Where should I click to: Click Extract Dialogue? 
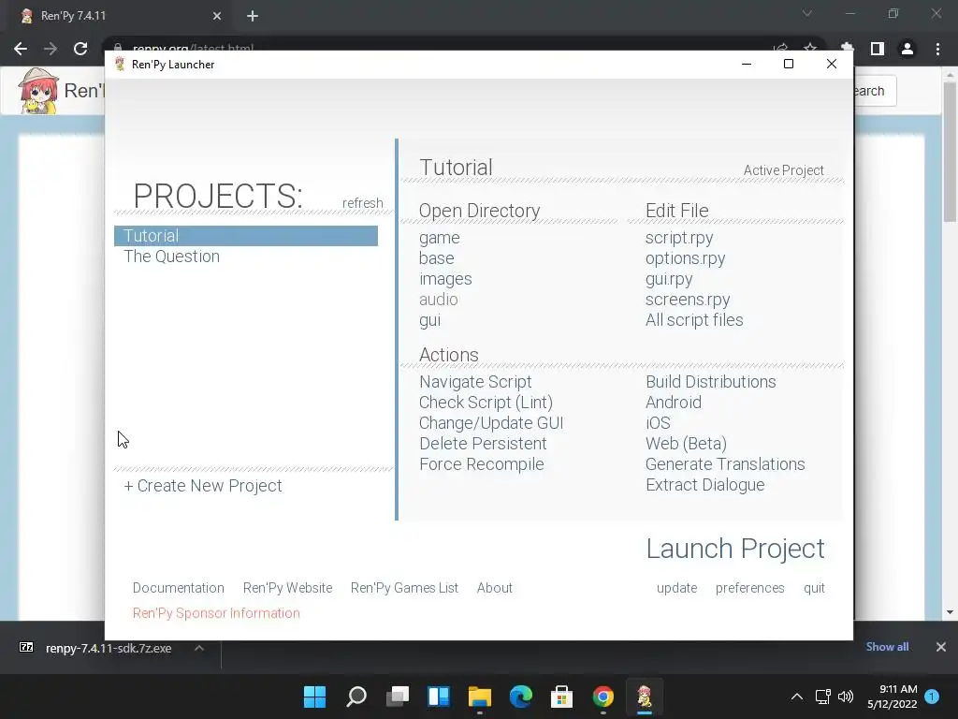pyautogui.click(x=705, y=485)
